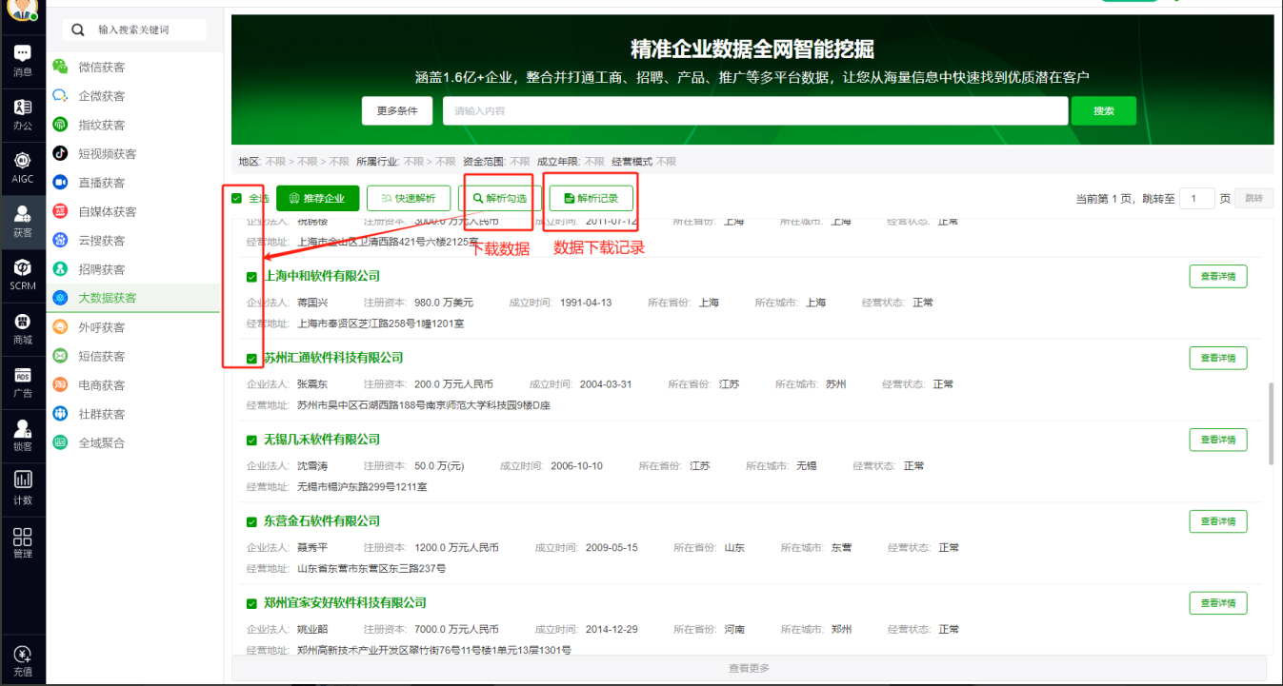Uncheck 上海中和软件有限公司 checkbox
Screen dimensions: 1283x686
tap(251, 277)
